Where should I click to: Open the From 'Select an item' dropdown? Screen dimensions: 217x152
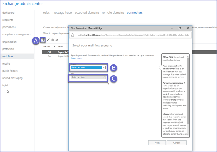pos(88,67)
